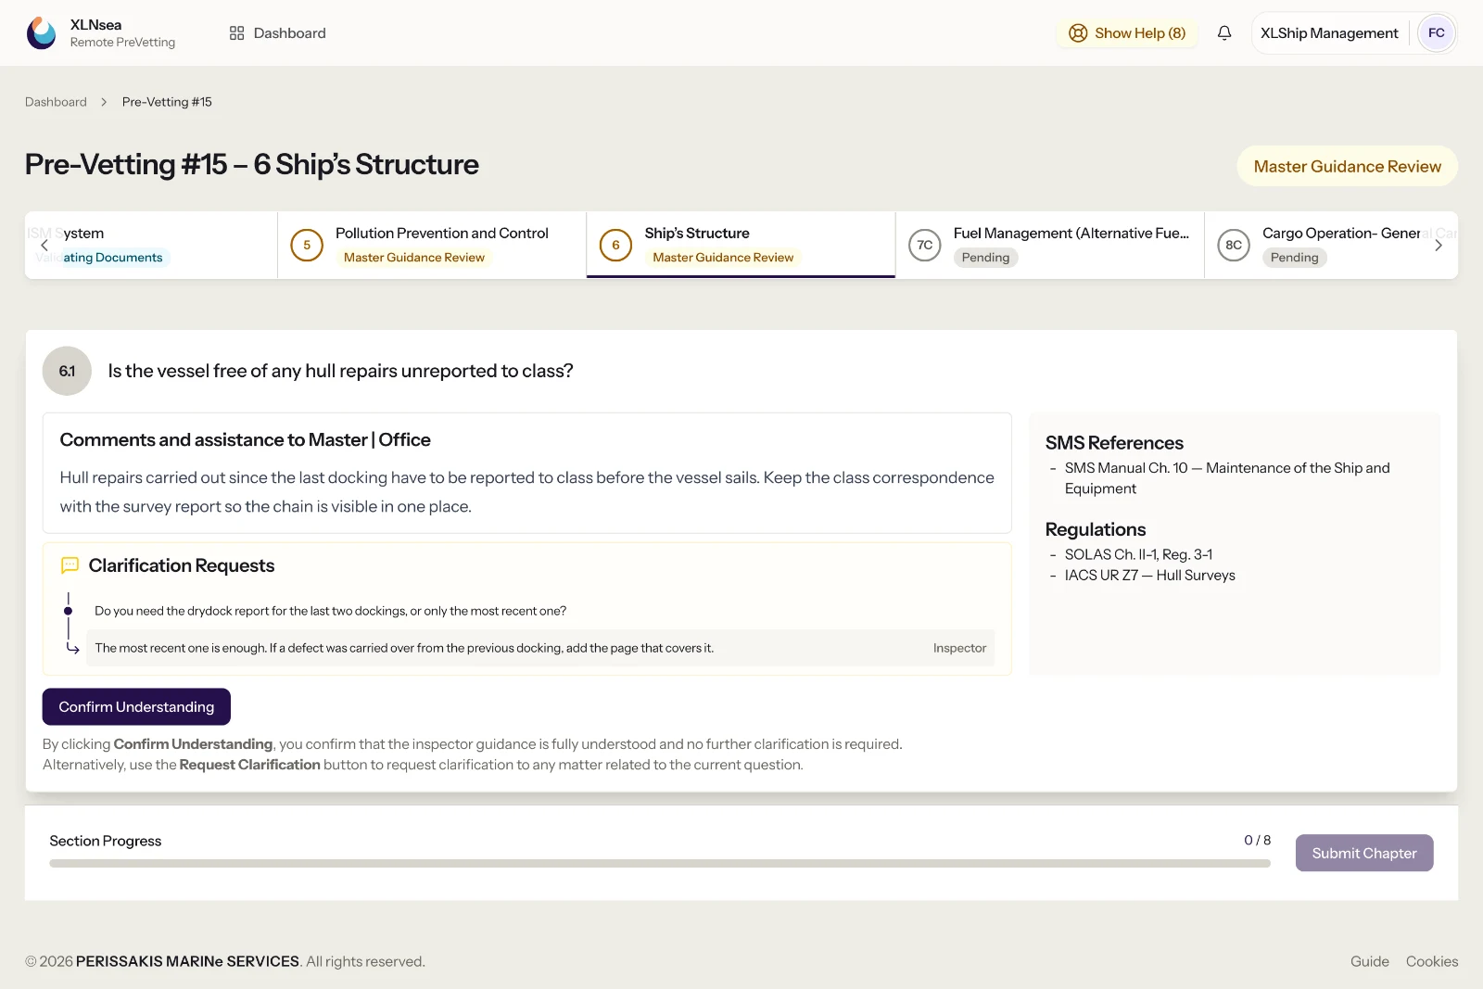Click the lifebuoy help icon

1078,33
